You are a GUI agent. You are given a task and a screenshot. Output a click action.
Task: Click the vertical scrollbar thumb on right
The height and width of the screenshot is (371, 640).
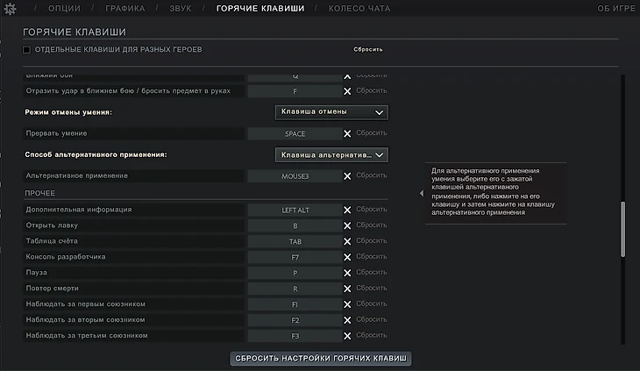click(623, 229)
